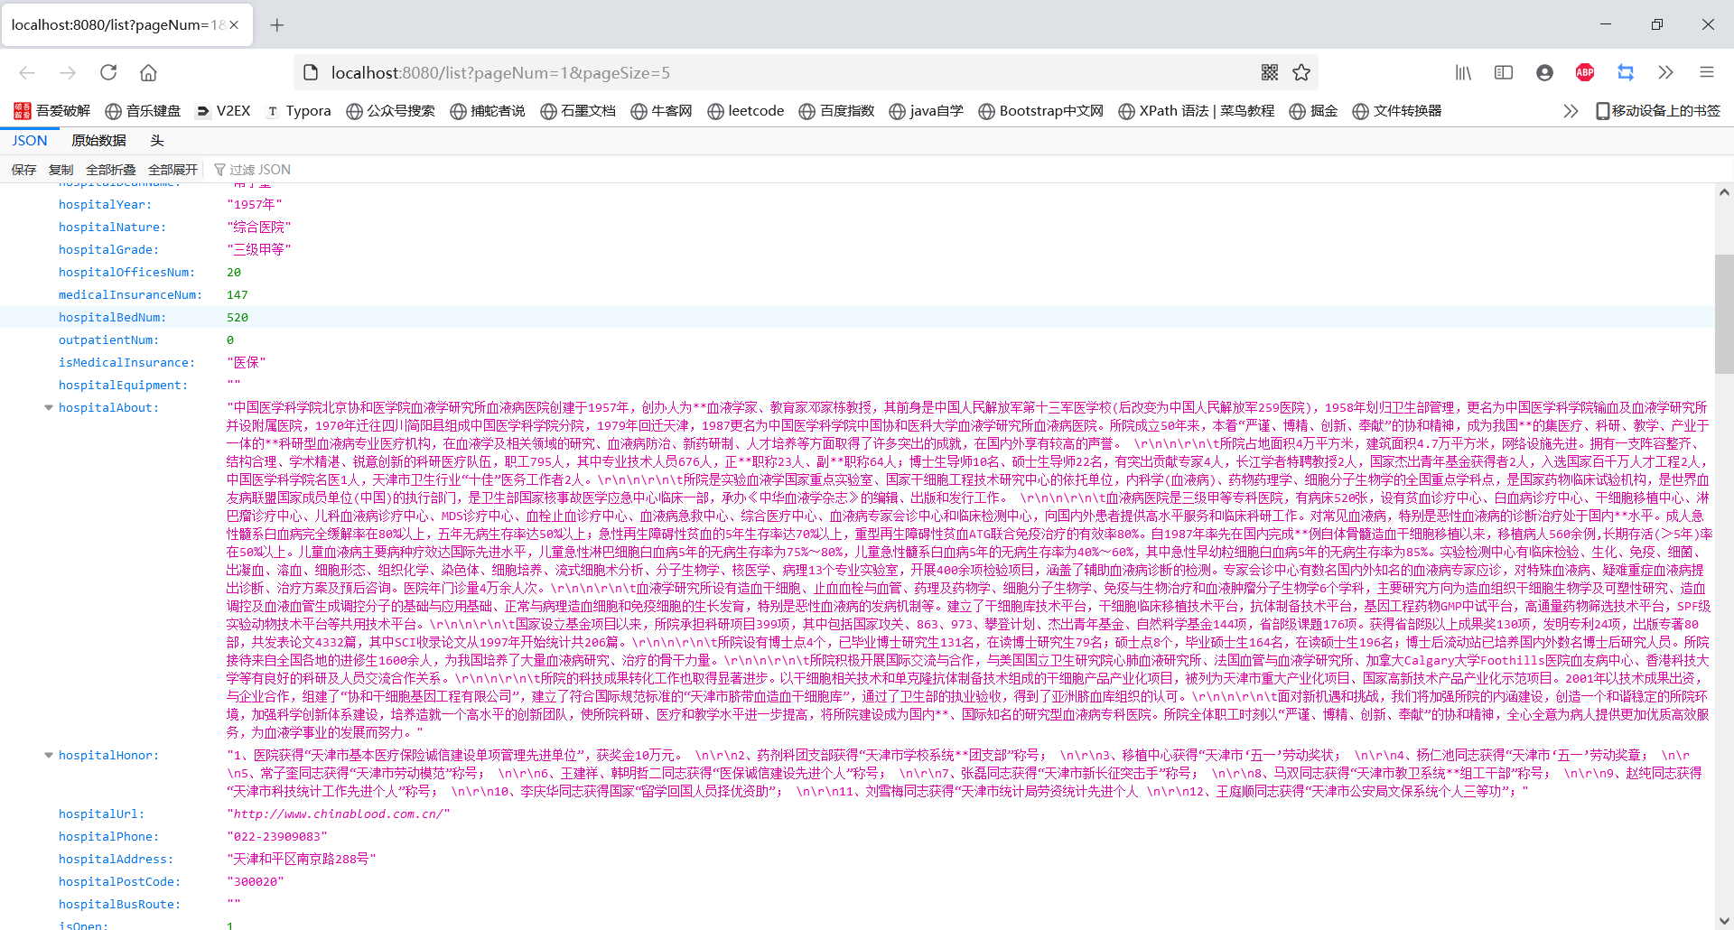The height and width of the screenshot is (930, 1734).
Task: Open the browser hamburger menu
Action: point(1707,72)
